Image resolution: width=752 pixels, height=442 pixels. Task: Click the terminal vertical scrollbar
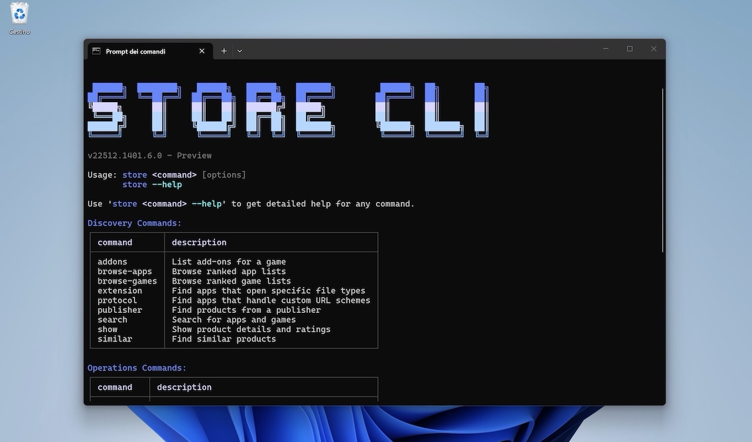click(x=663, y=170)
